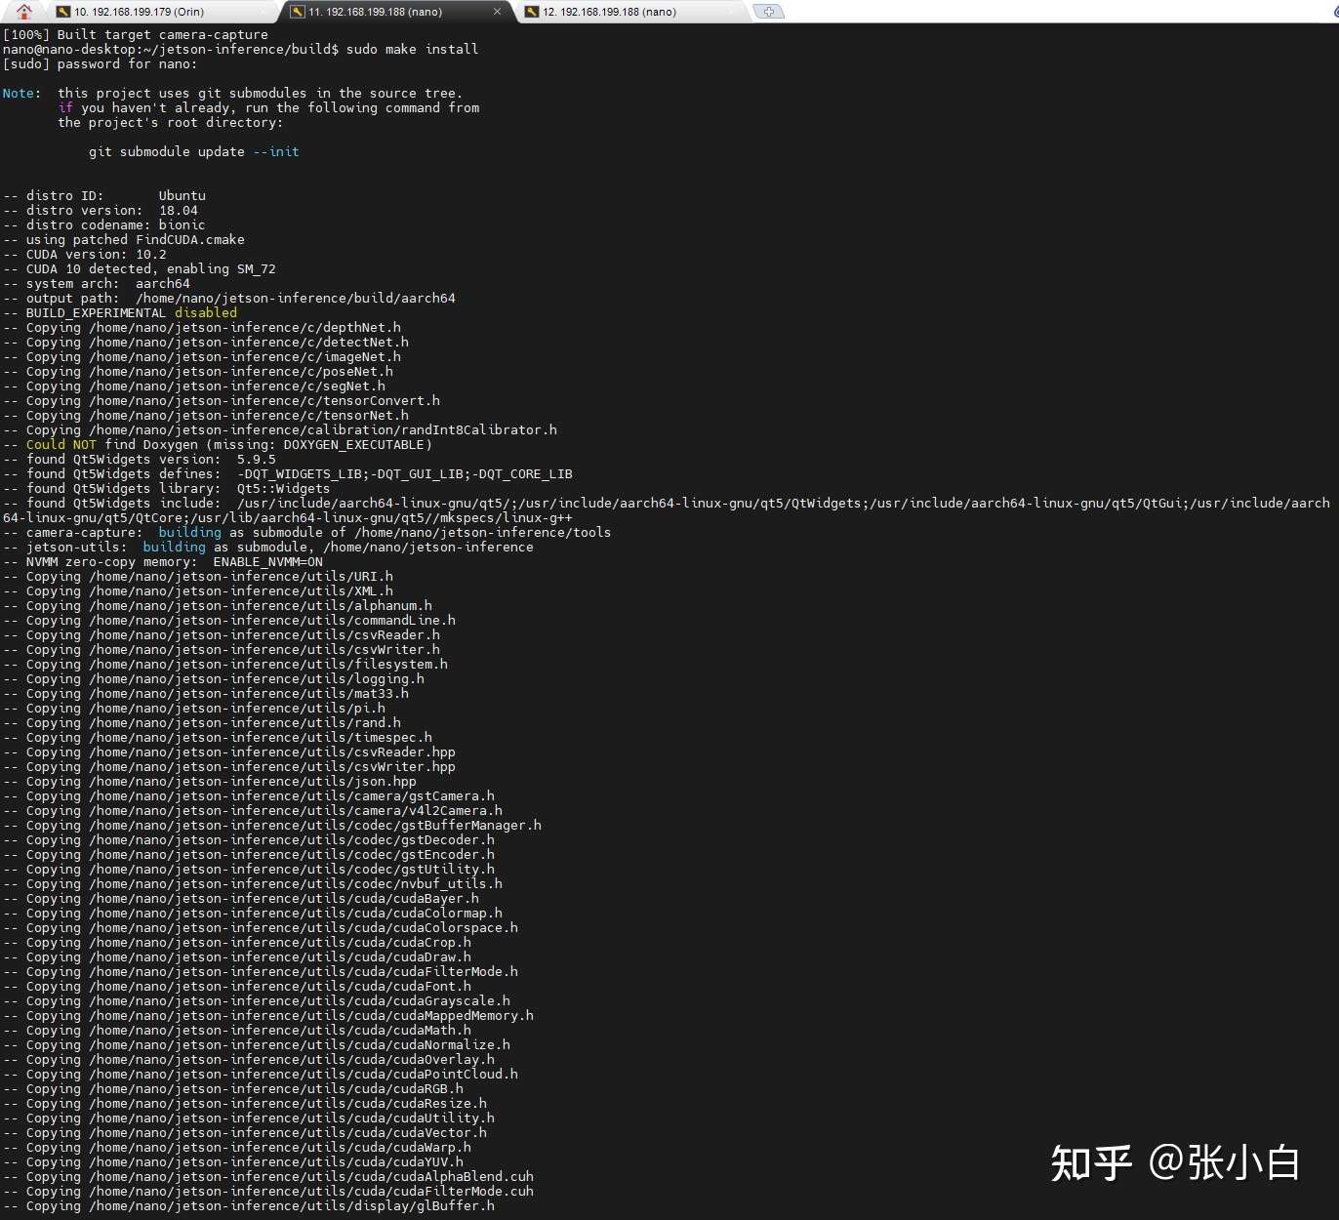The image size is (1339, 1220).
Task: Click the line copying utils/filesystem.h
Action: click(225, 664)
